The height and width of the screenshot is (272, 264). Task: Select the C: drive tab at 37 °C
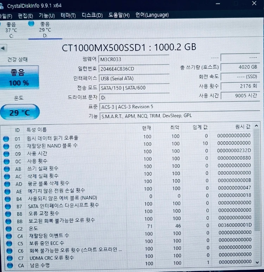point(11,30)
